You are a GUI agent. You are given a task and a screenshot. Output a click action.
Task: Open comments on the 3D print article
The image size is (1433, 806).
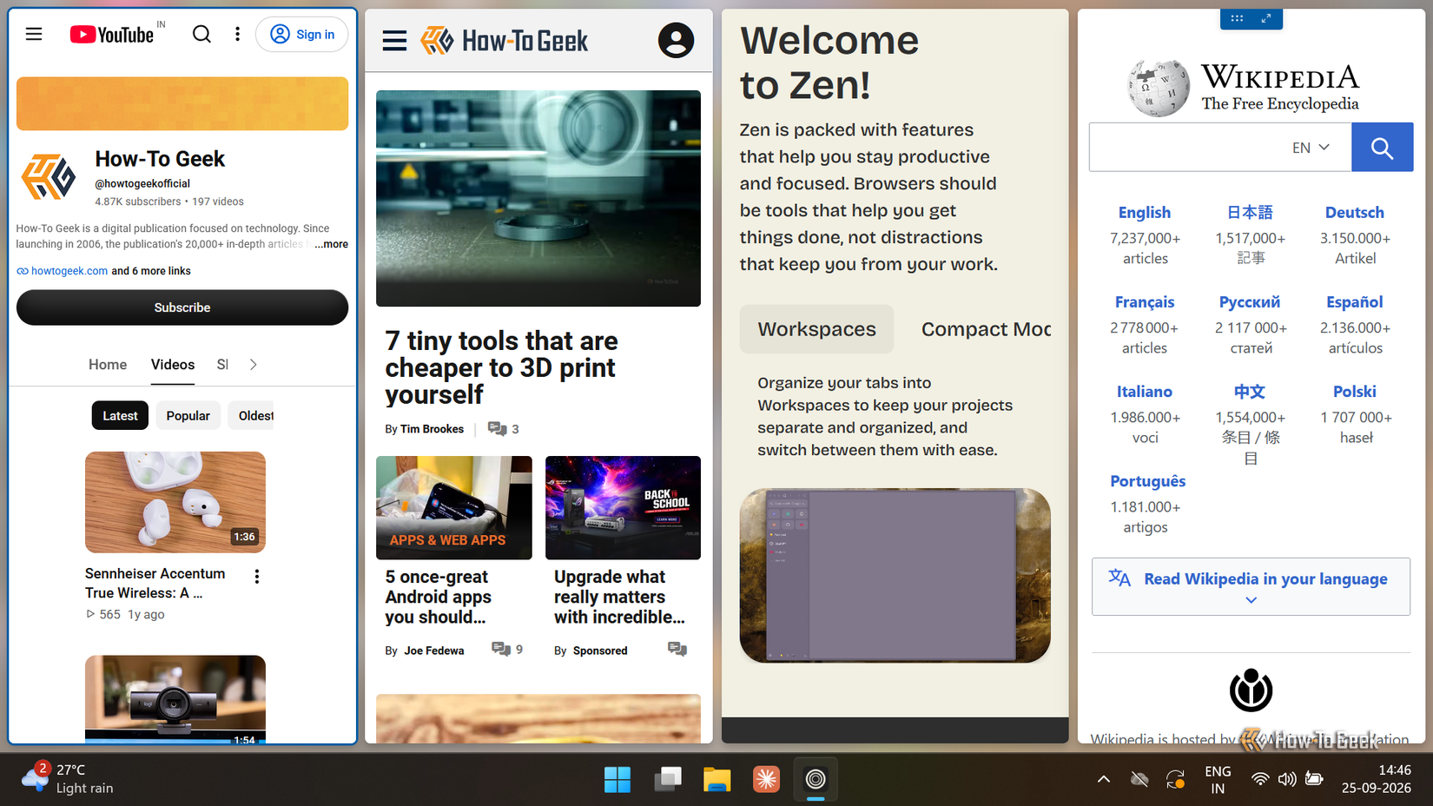coord(504,429)
